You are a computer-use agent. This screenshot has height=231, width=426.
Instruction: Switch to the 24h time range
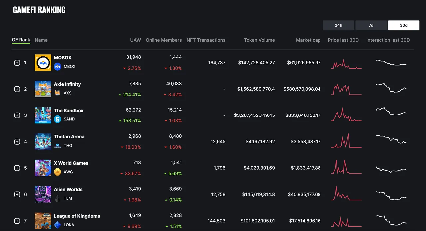tap(338, 25)
